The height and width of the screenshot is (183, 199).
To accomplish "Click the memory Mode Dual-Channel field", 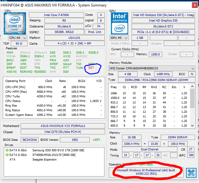I will pyautogui.click(x=150, y=149).
